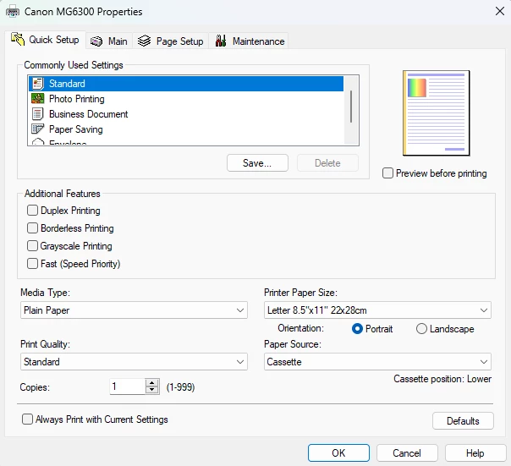Select the partially visible Envelope setting

[x=186, y=142]
